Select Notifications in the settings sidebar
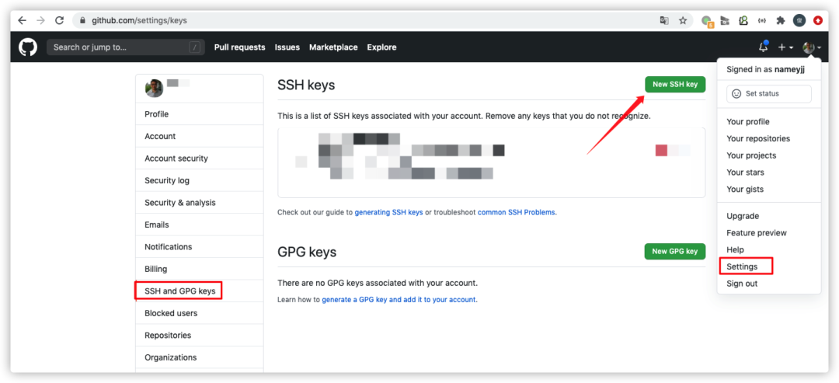This screenshot has width=839, height=383. point(200,246)
